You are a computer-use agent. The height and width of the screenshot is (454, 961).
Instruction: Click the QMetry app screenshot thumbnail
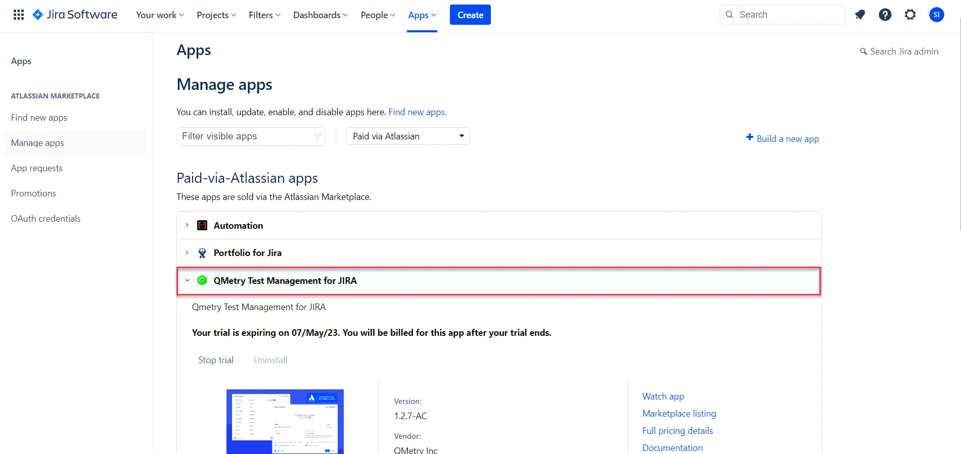[x=285, y=422]
